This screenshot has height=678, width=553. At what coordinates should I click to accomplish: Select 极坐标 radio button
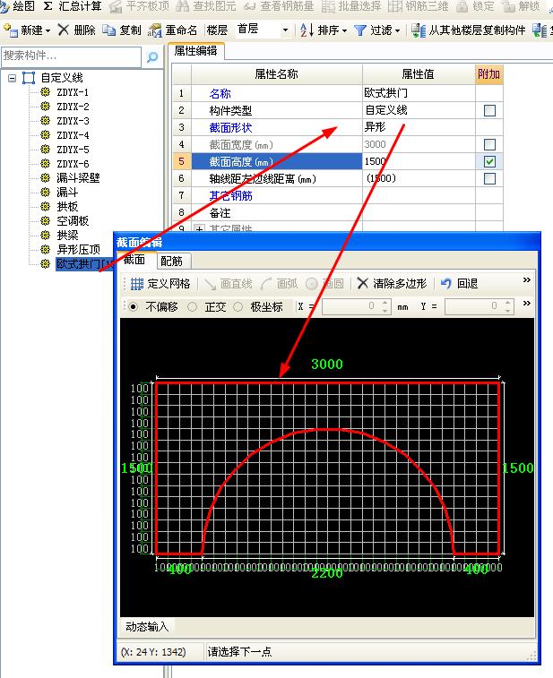coord(238,306)
